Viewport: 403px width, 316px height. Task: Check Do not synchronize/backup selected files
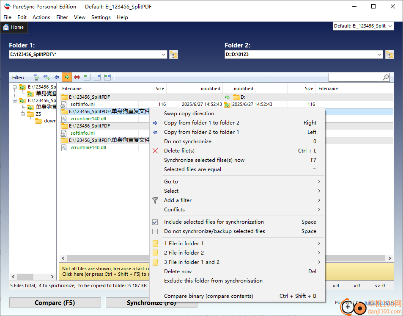pyautogui.click(x=155, y=231)
